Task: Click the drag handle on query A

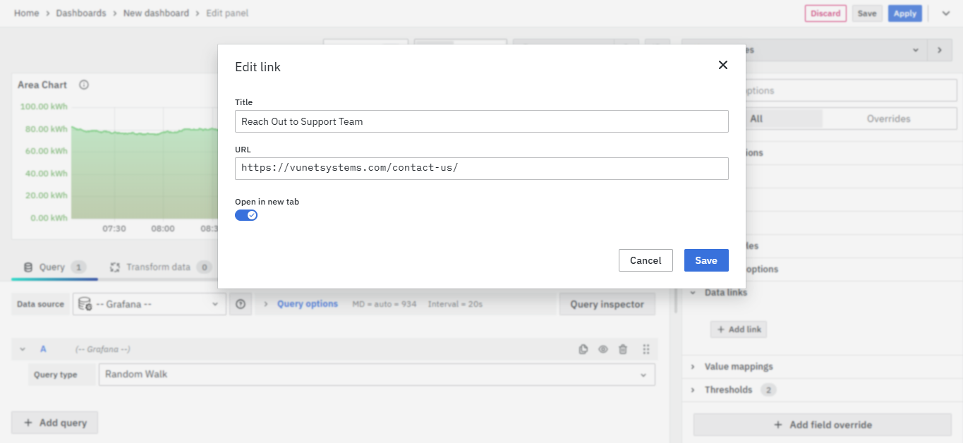Action: (646, 349)
